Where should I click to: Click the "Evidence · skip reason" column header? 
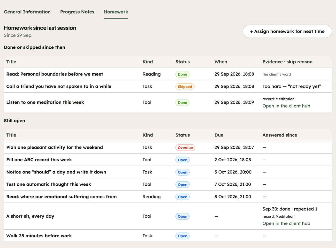tap(287, 62)
